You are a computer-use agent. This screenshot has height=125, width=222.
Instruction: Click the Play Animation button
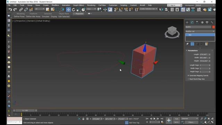pos(154,119)
